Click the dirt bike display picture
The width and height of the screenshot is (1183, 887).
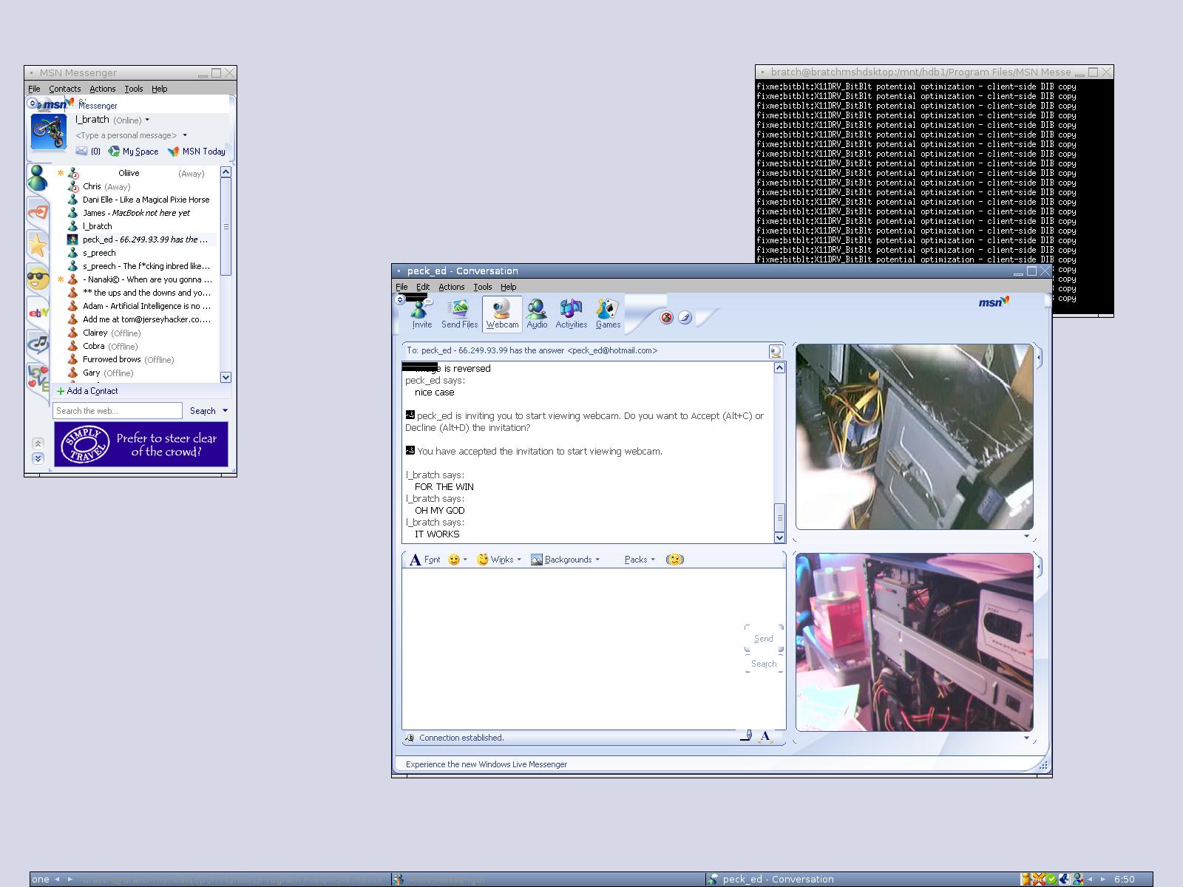49,133
